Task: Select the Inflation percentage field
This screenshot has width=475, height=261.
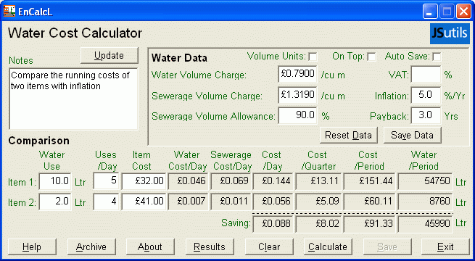Action: coord(426,95)
